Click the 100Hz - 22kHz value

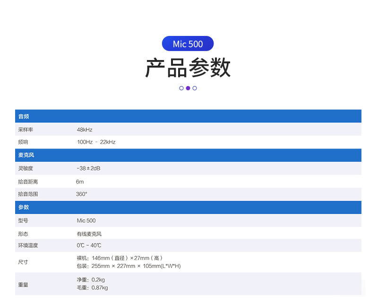point(96,142)
